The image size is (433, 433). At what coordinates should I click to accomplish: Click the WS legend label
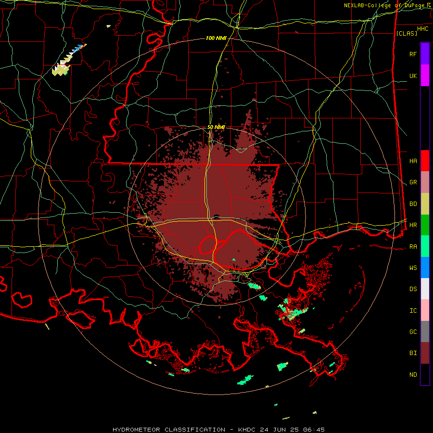413,268
